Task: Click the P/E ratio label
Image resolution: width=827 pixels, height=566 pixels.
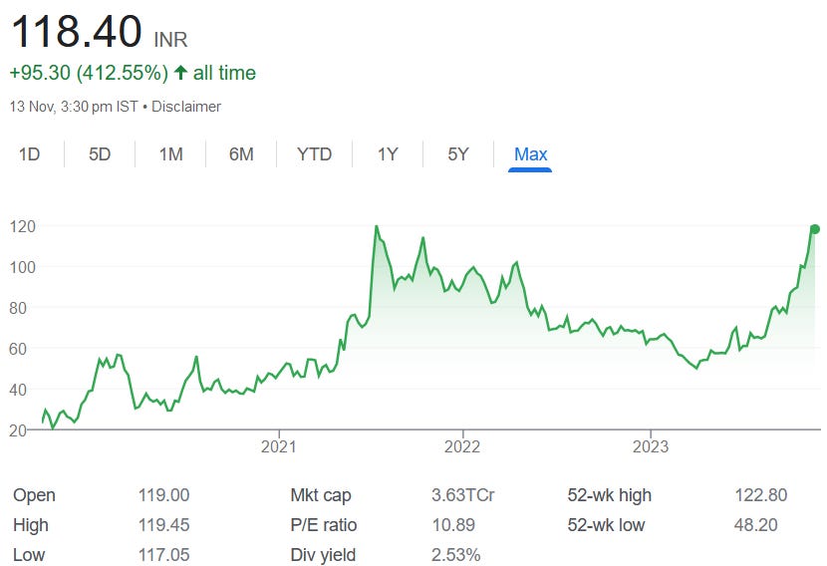Action: (323, 525)
